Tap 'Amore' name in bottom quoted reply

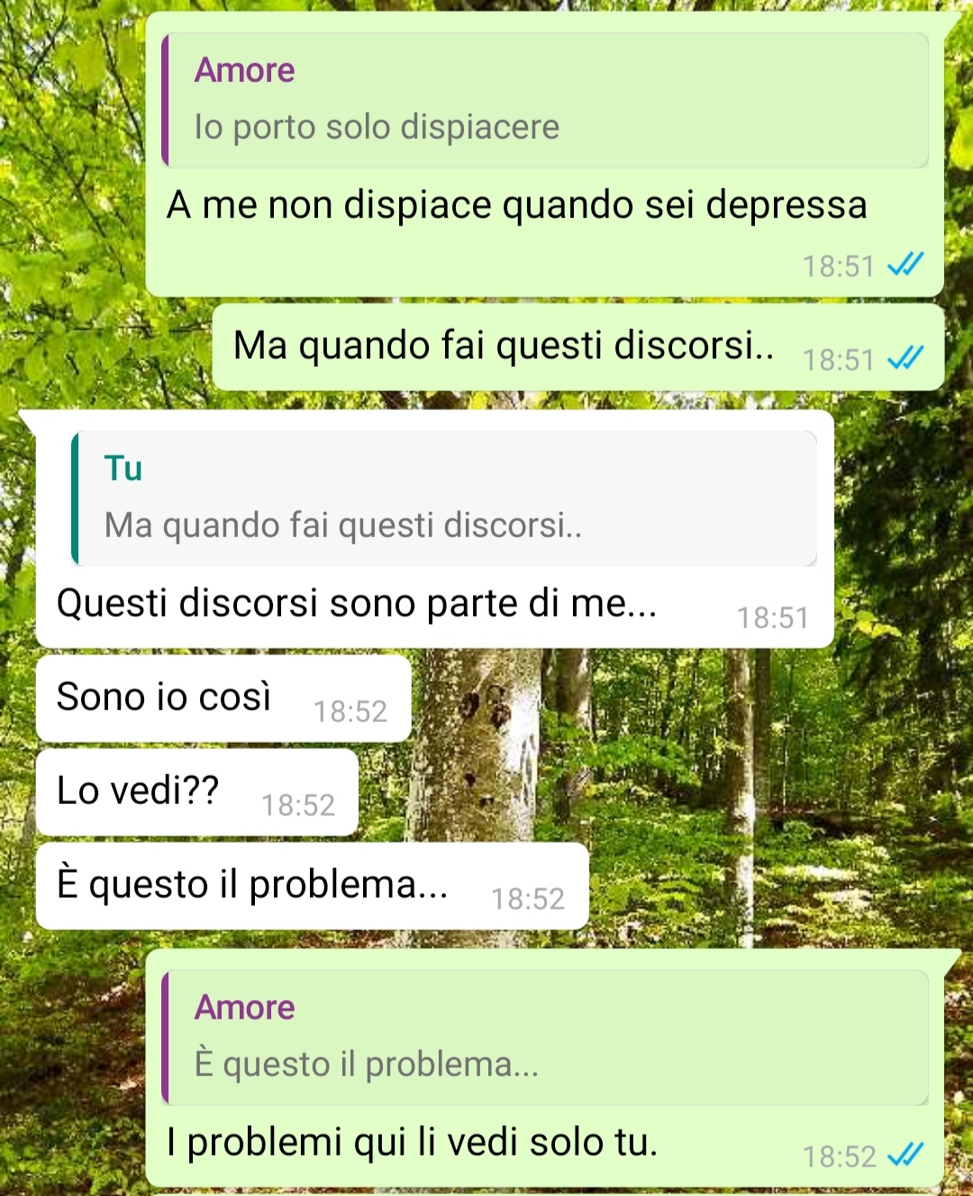point(244,1008)
